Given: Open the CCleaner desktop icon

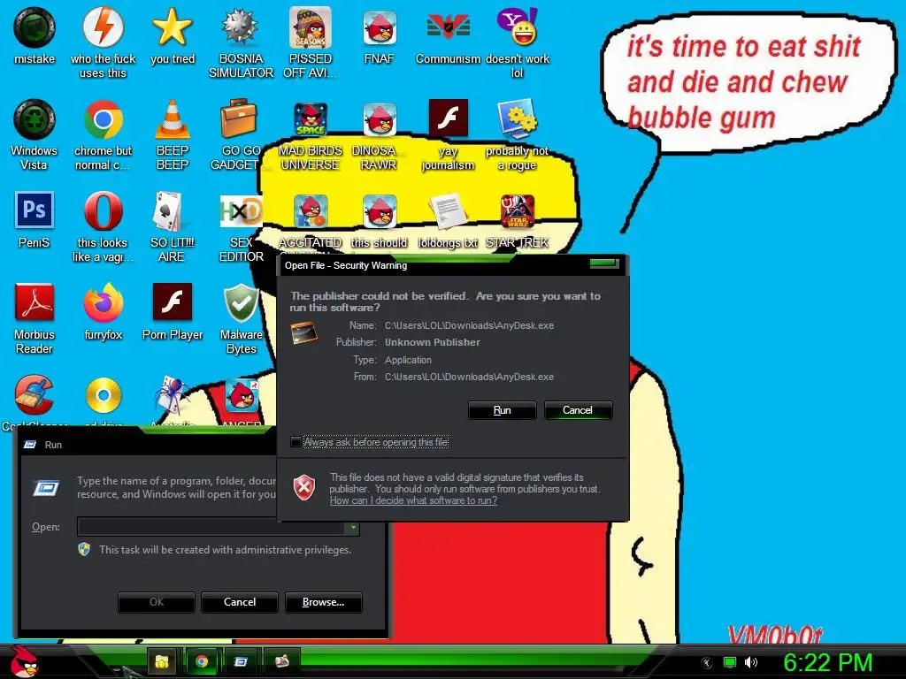Looking at the screenshot, I should (x=35, y=395).
